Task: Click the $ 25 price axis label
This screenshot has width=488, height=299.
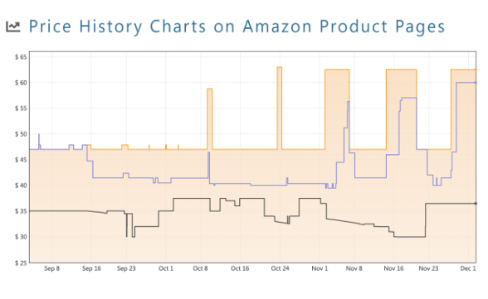Action: coord(21,263)
